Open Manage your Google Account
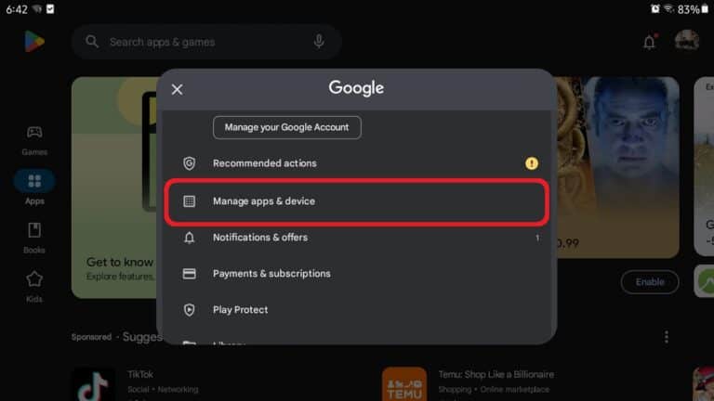Image resolution: width=714 pixels, height=401 pixels. 287,127
